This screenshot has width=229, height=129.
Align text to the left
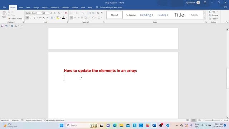point(71,18)
